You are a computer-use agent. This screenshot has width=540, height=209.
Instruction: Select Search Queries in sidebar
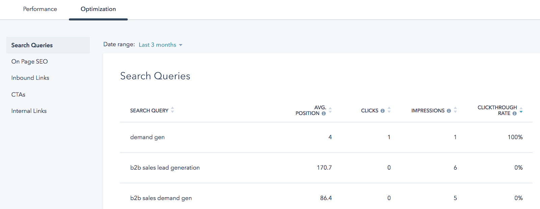pyautogui.click(x=32, y=45)
